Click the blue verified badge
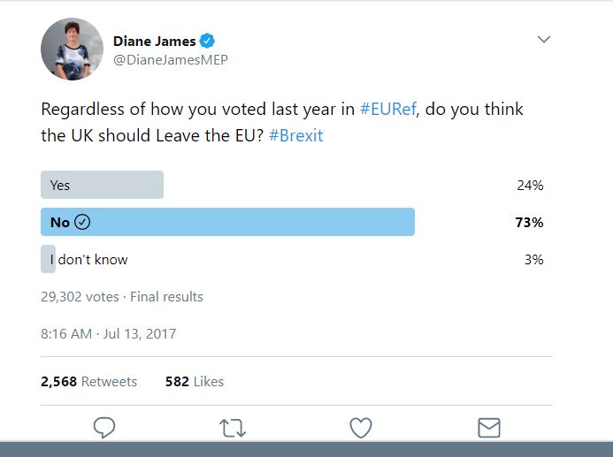 coord(207,41)
